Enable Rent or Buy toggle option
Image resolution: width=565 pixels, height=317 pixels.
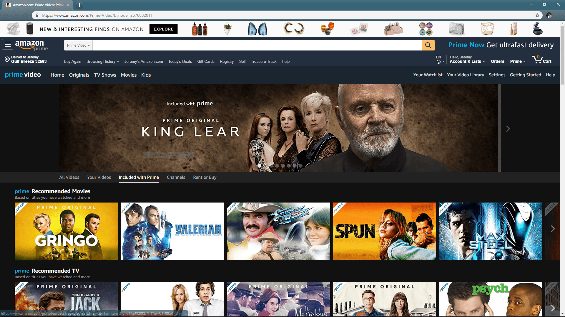point(205,177)
